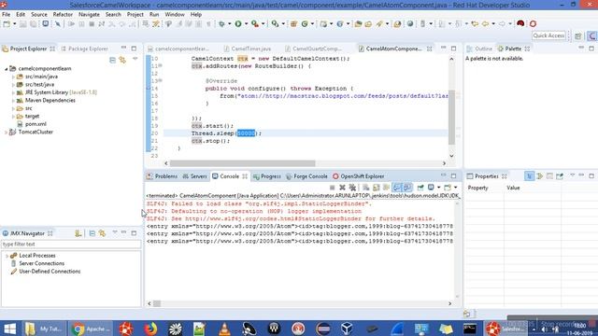The width and height of the screenshot is (598, 336).
Task: Click Pin Console icon
Action: coord(420,188)
